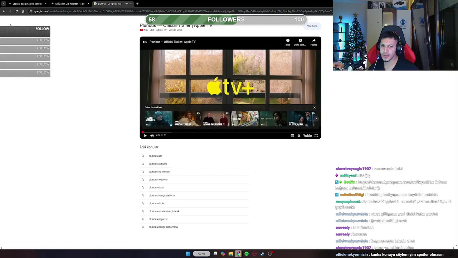Switch the video to fullscreen
Image resolution: width=458 pixels, height=258 pixels.
(316, 135)
